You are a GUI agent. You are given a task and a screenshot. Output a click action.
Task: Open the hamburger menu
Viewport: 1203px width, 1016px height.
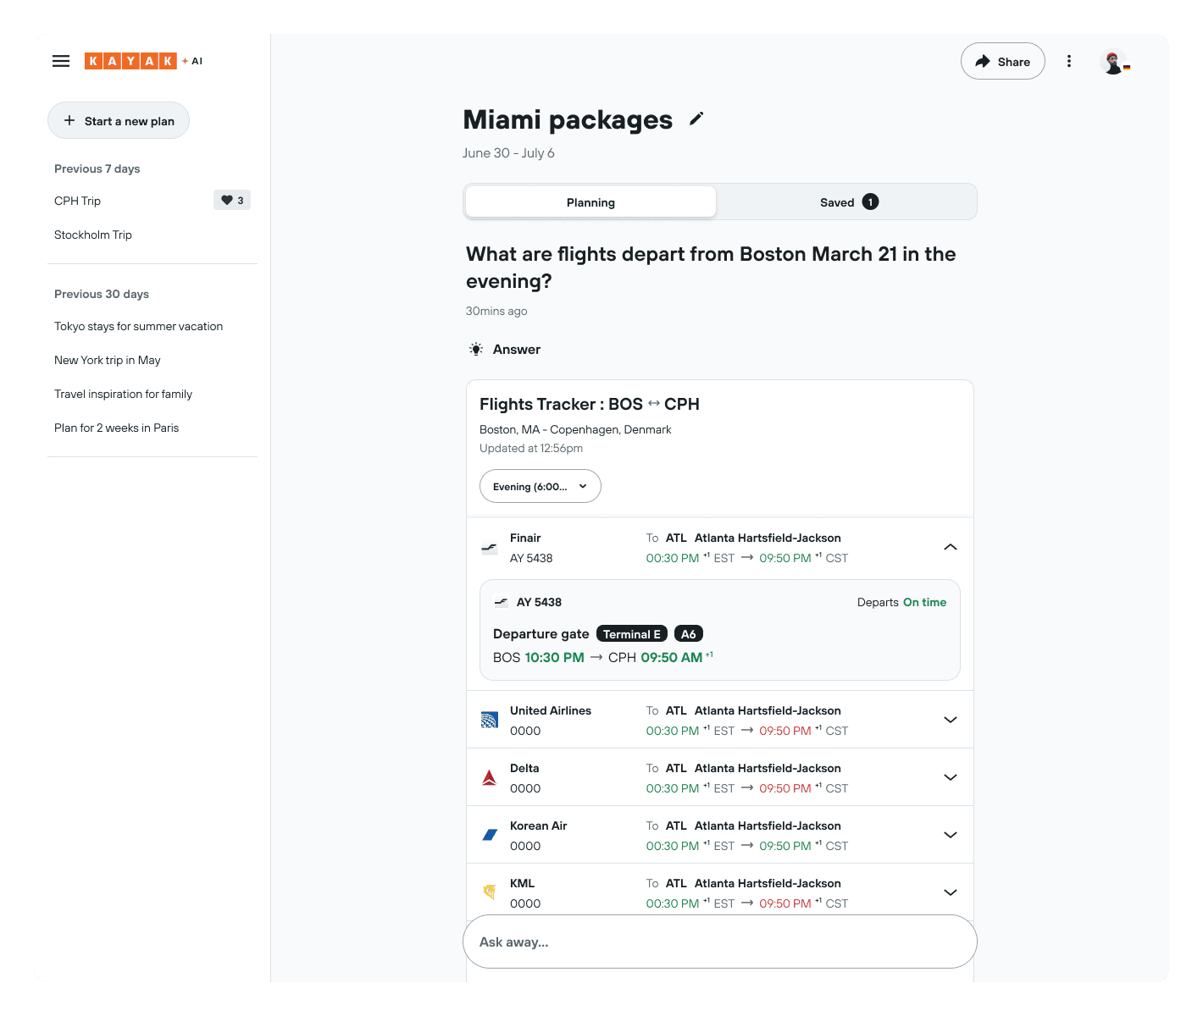(x=61, y=61)
